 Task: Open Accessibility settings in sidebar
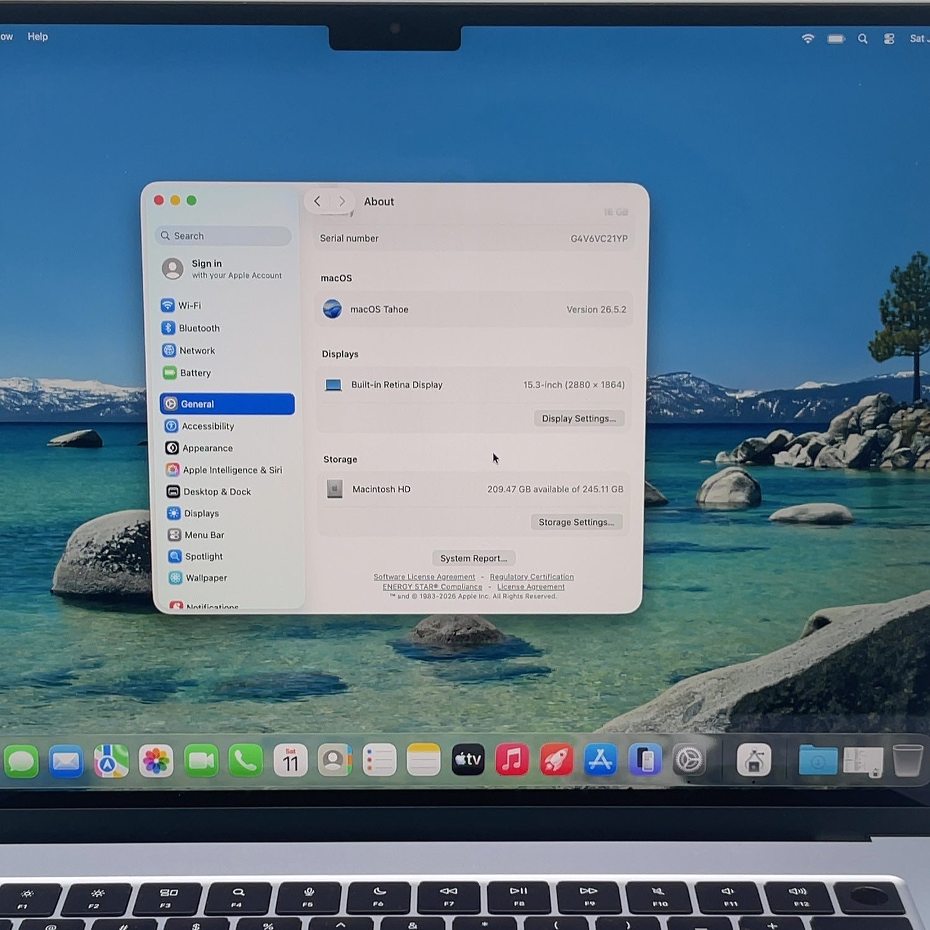[199, 426]
